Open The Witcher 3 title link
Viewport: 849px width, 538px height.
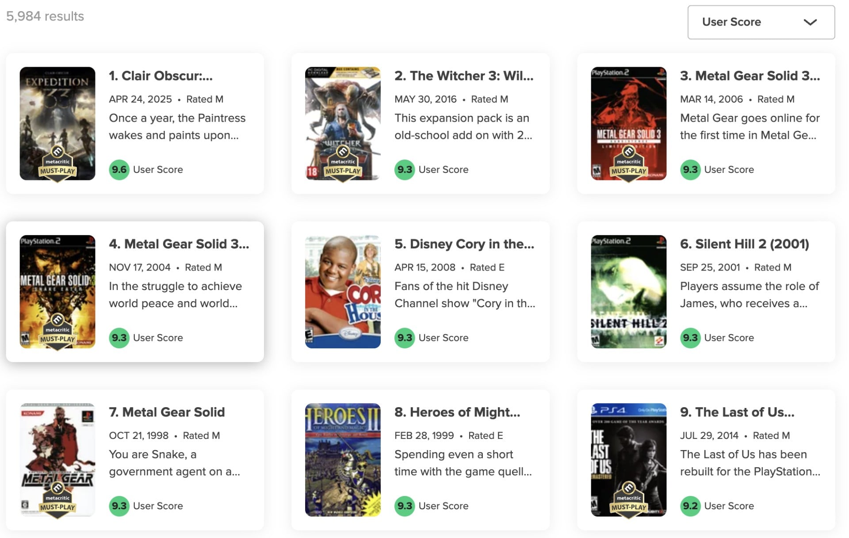(464, 76)
